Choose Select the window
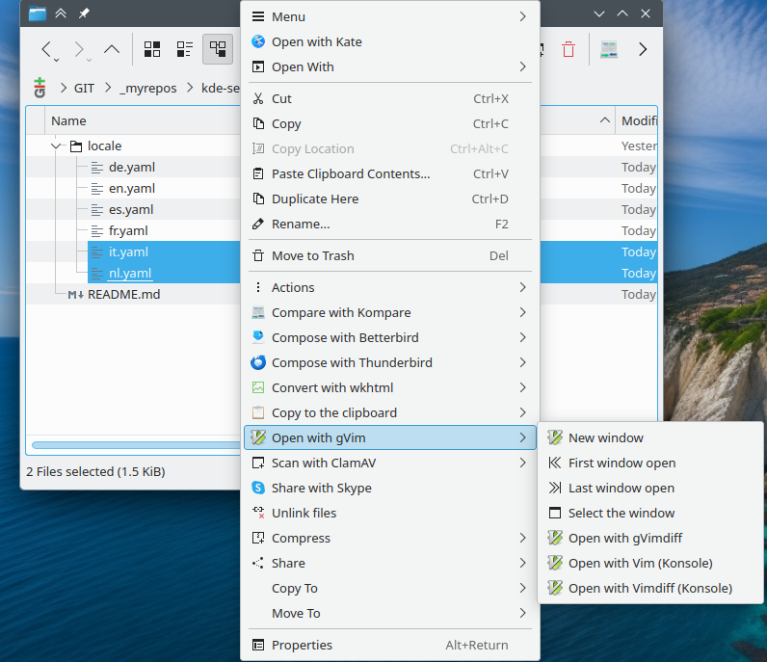Screen dimensions: 767x662 pos(650,513)
